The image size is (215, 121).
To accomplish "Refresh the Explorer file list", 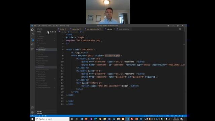I will coord(53,32).
